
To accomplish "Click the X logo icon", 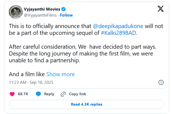I will (x=161, y=9).
